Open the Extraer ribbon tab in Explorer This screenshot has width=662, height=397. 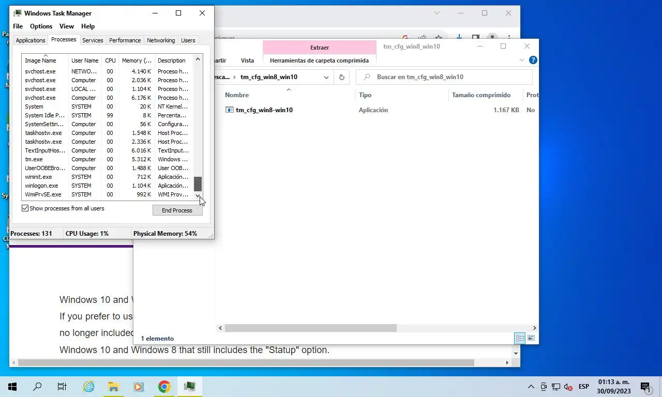[x=320, y=47]
